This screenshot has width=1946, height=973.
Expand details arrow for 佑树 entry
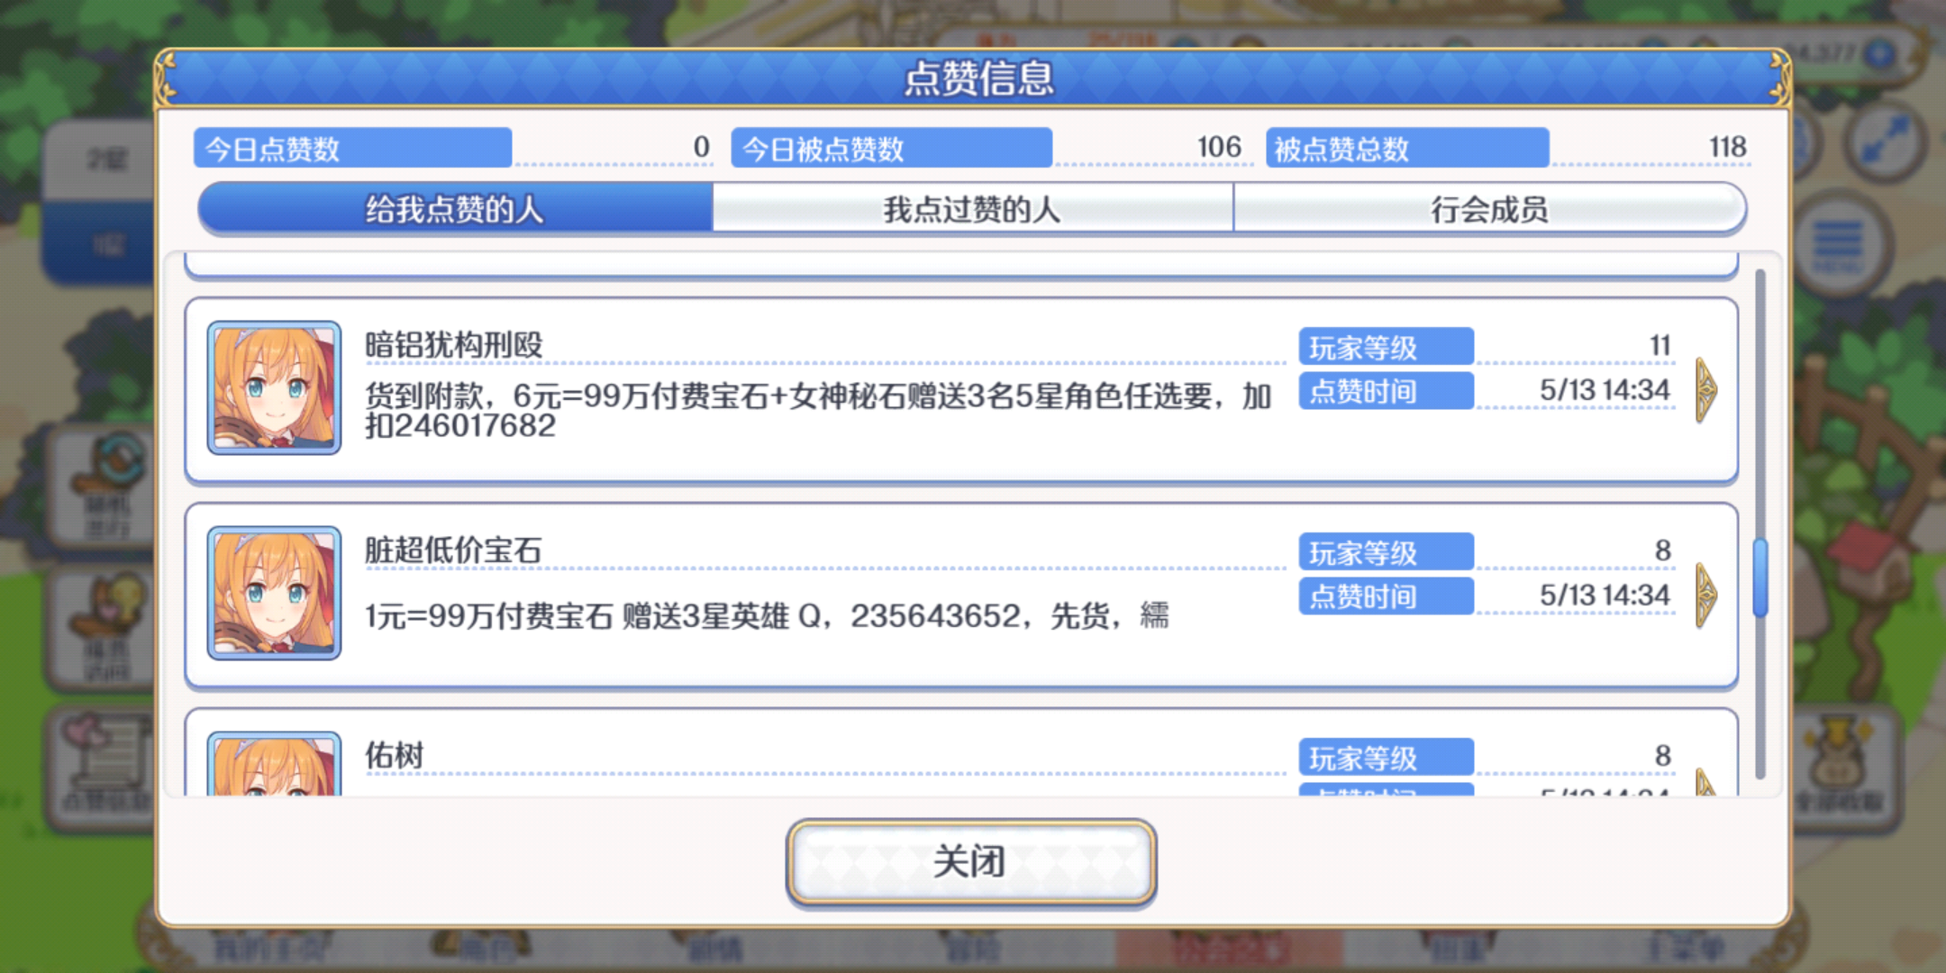(1705, 782)
